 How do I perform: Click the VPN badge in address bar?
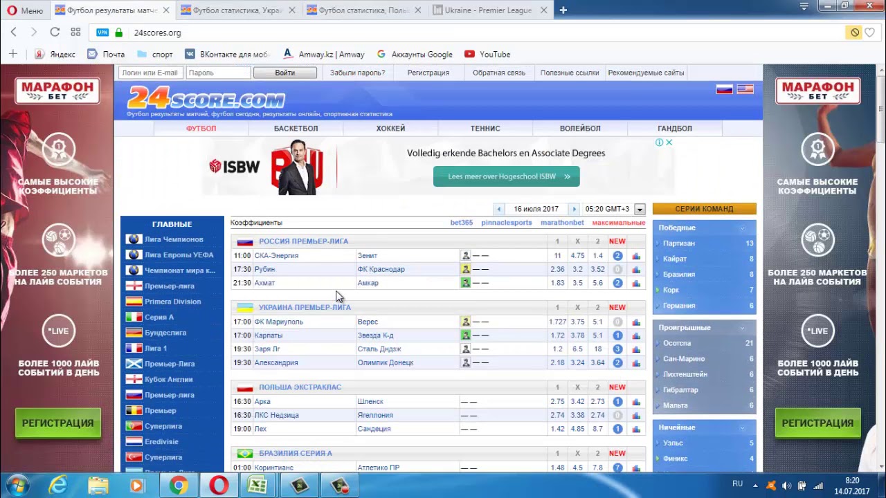[x=102, y=33]
